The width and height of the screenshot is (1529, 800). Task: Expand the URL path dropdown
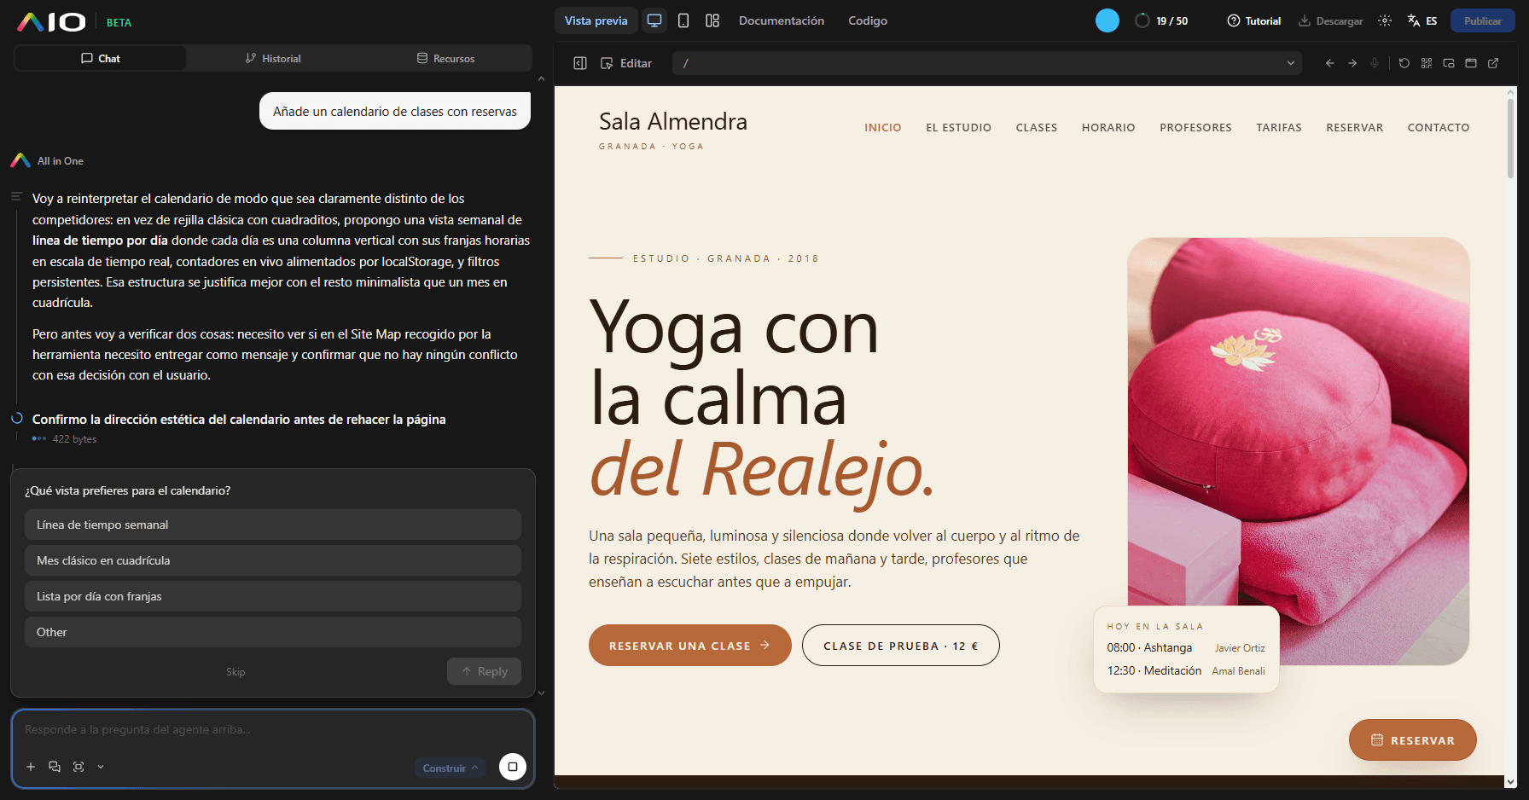point(1291,63)
